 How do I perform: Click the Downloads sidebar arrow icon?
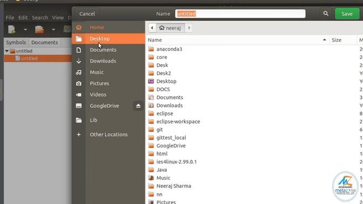tap(79, 61)
